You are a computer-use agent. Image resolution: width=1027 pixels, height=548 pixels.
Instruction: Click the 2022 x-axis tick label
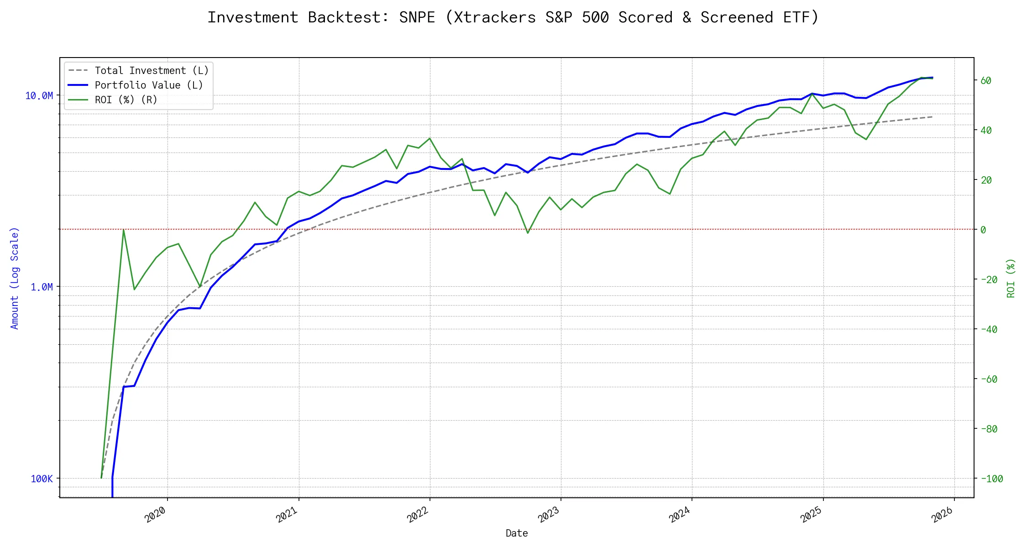(418, 515)
